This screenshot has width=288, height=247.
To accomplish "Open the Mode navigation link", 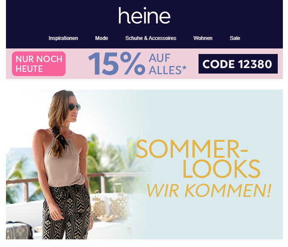I will point(101,38).
